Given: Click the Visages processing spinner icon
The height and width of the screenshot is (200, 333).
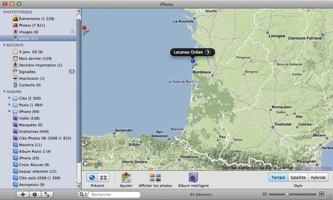Looking at the screenshot, I should tap(73, 32).
